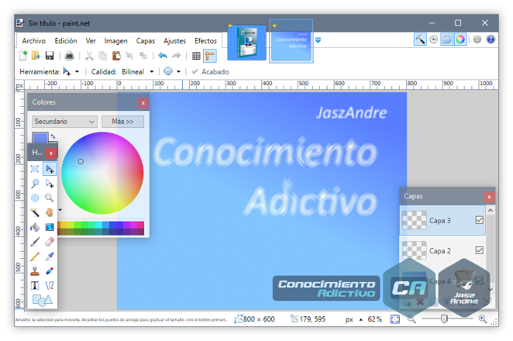Expand the image list dropdown arrow

[x=318, y=40]
